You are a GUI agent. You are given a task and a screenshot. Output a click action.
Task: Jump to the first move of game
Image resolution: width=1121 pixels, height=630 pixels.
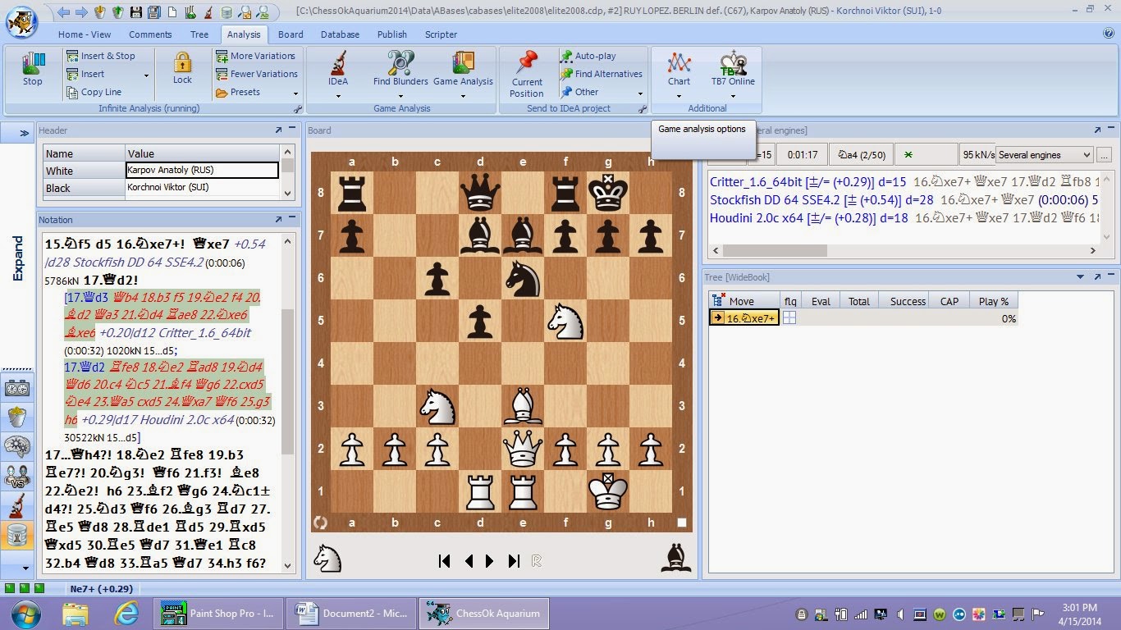tap(444, 561)
